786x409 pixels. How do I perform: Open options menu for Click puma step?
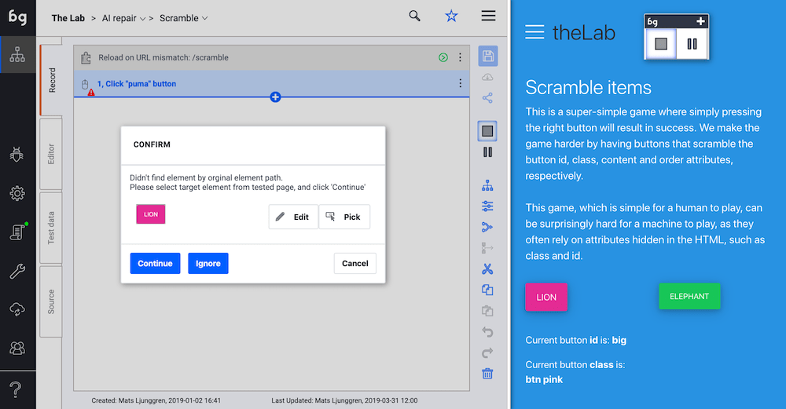(460, 83)
